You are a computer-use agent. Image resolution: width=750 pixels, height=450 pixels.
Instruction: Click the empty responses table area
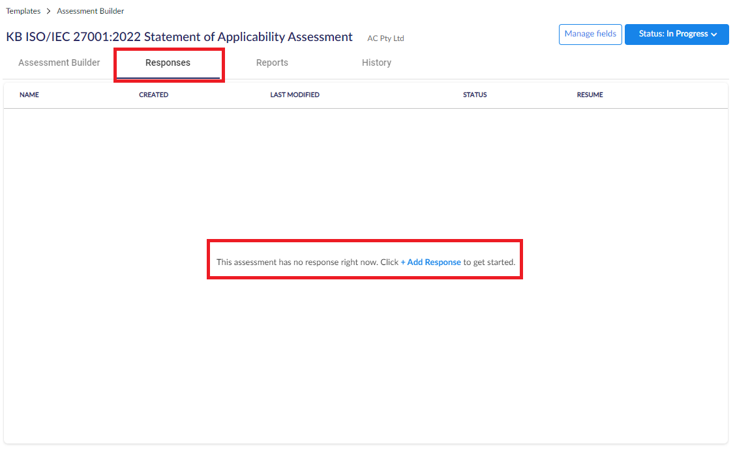click(365, 358)
